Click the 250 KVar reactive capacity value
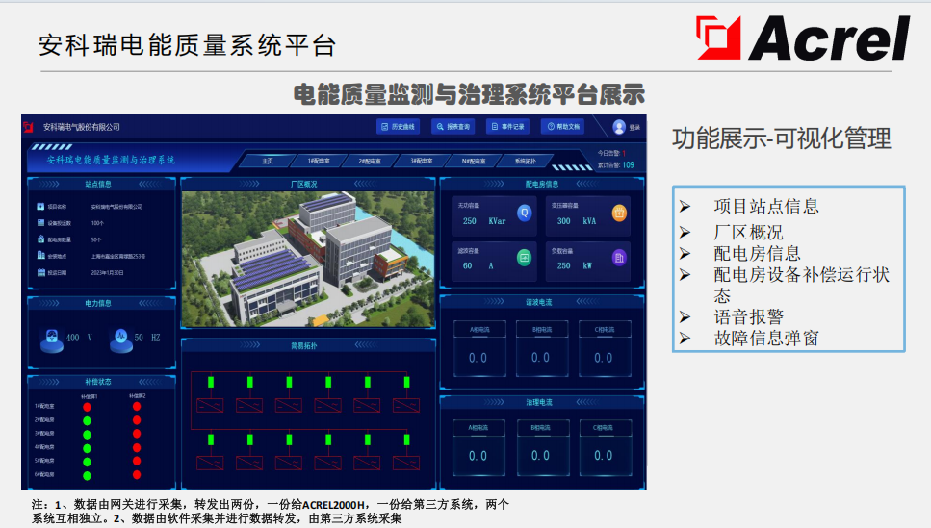The height and width of the screenshot is (528, 931). pos(484,221)
